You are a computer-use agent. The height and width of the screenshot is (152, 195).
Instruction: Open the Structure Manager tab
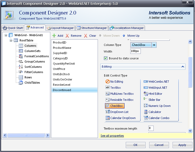coord(92,28)
